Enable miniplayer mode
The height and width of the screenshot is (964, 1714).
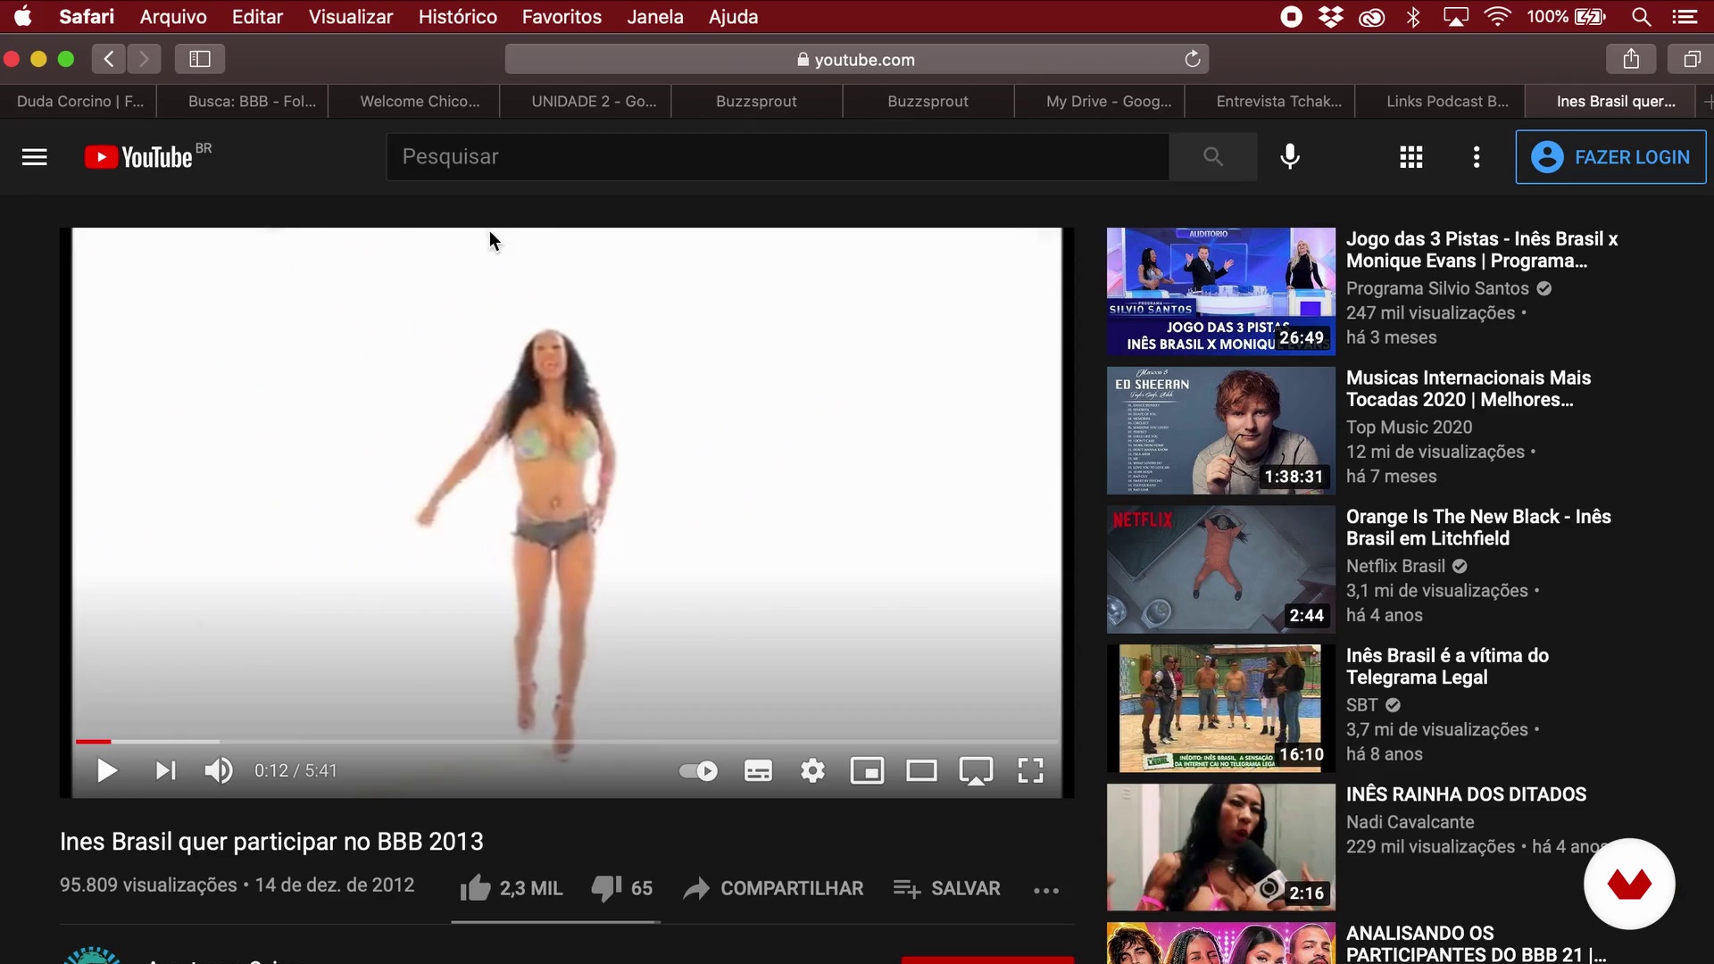tap(867, 770)
